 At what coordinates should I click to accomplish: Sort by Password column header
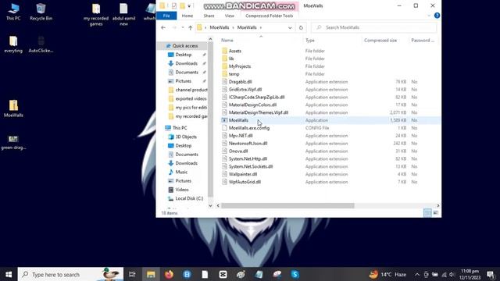423,41
